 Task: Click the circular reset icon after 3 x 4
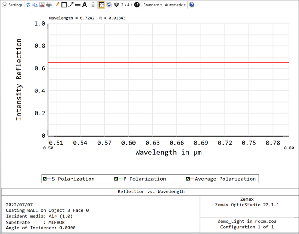click(137, 5)
